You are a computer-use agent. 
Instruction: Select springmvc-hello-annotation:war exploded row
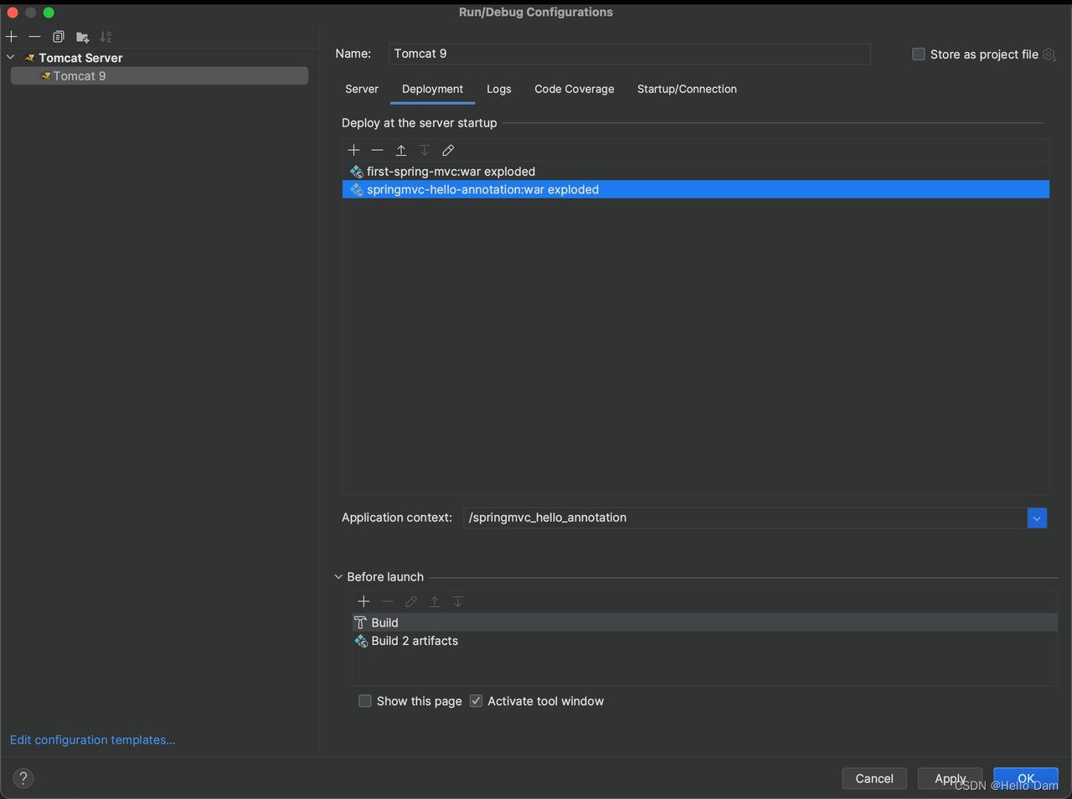coord(696,189)
